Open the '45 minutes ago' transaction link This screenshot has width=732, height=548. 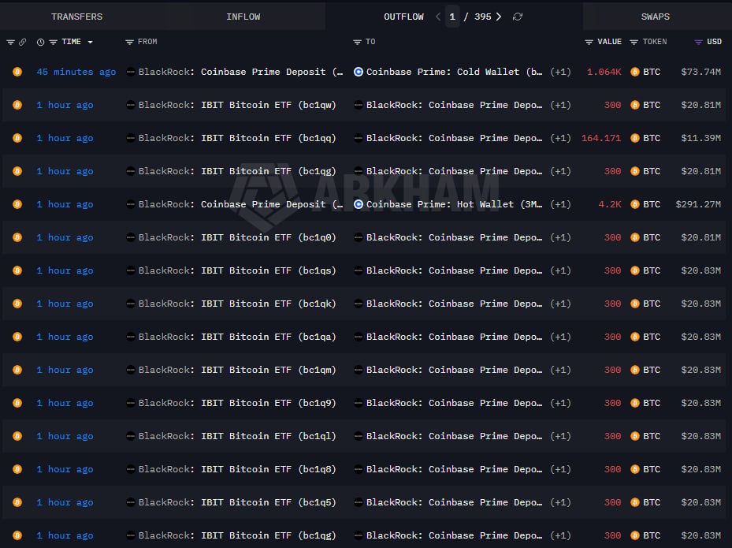(x=76, y=72)
